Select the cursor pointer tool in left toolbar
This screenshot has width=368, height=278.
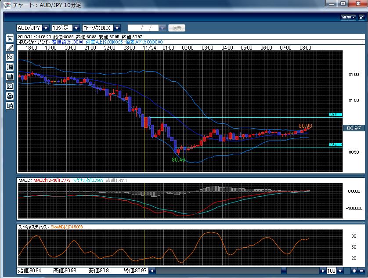[10, 38]
